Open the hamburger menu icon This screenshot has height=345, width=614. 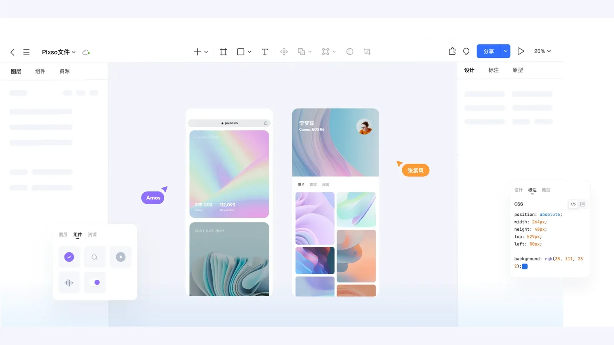tap(26, 52)
